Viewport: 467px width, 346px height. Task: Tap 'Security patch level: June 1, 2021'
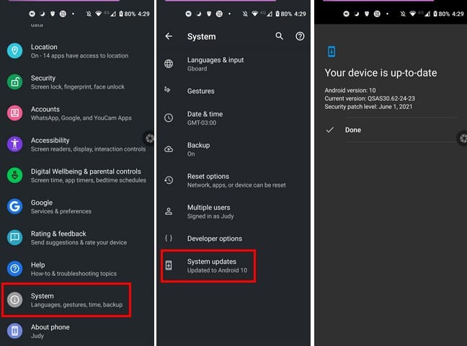point(368,107)
